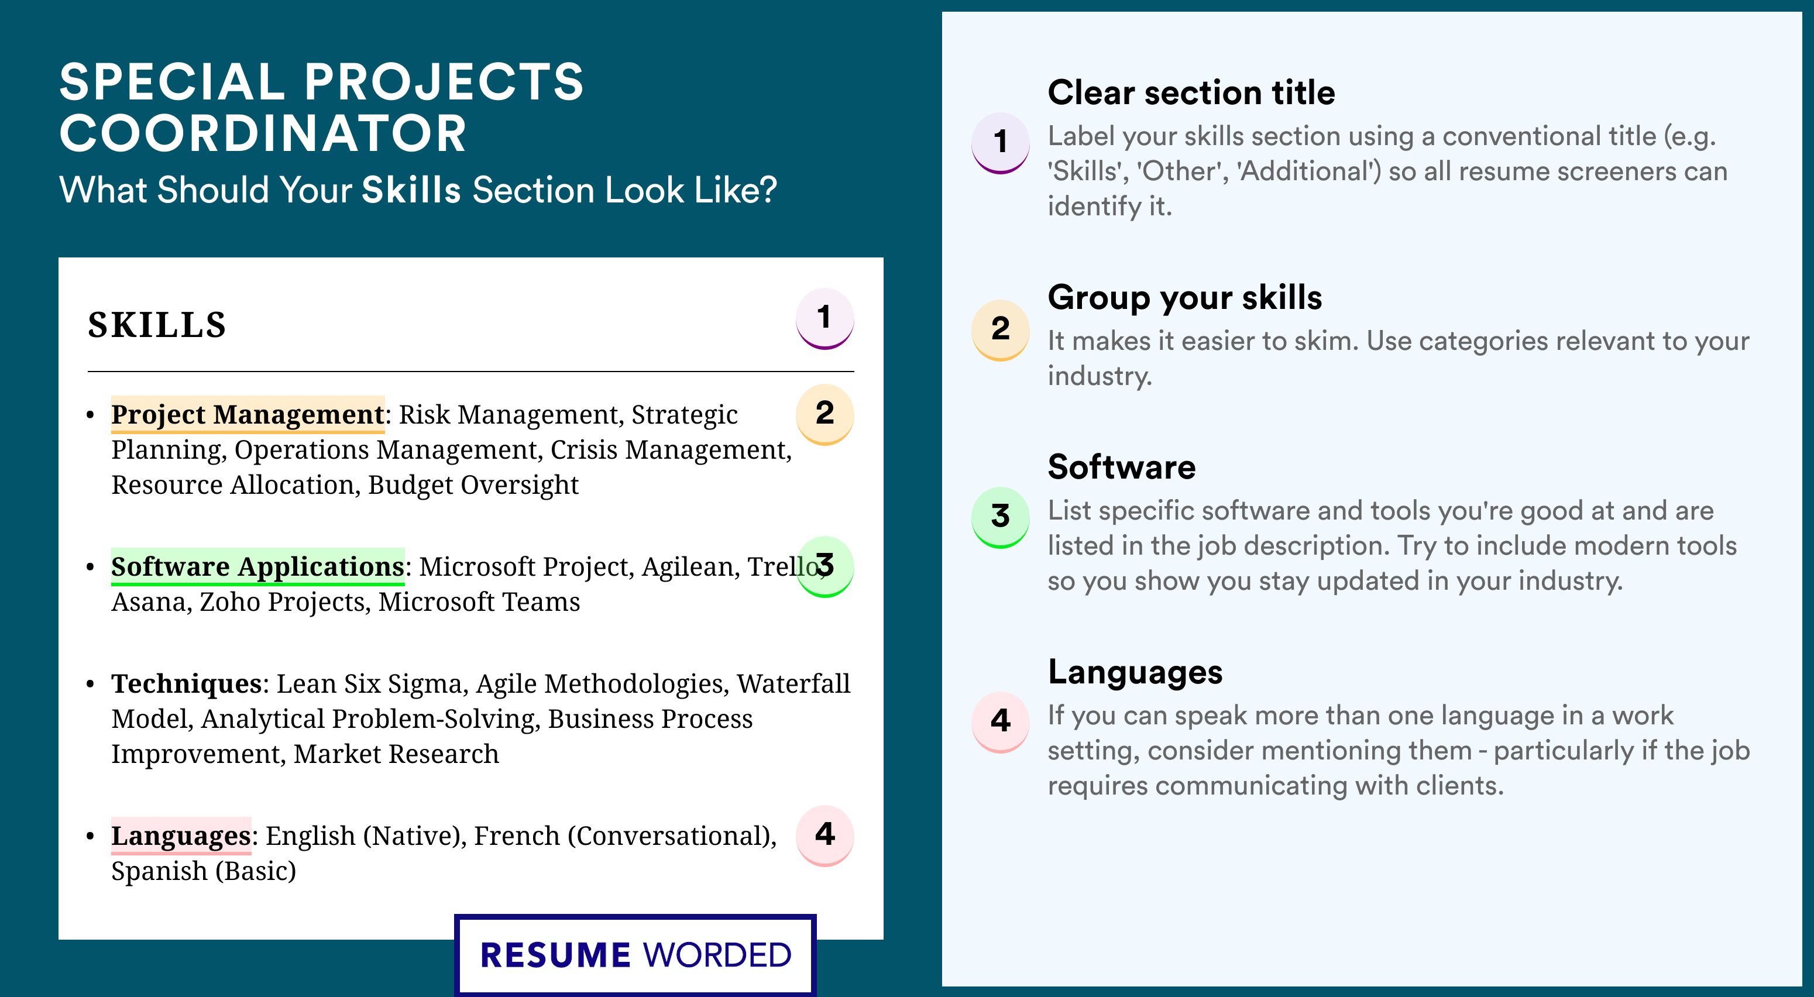Click the green number 3 badge beside Software Applications
1814x997 pixels.
pos(824,566)
